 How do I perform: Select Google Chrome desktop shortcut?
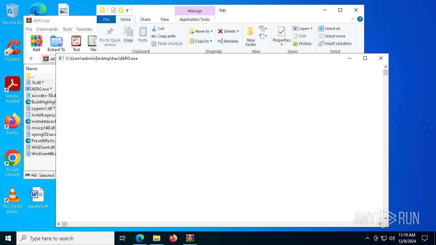pos(13,163)
